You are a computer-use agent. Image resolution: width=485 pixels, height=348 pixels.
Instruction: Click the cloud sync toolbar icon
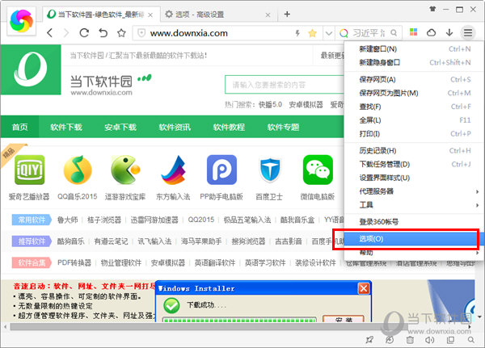coord(431,32)
